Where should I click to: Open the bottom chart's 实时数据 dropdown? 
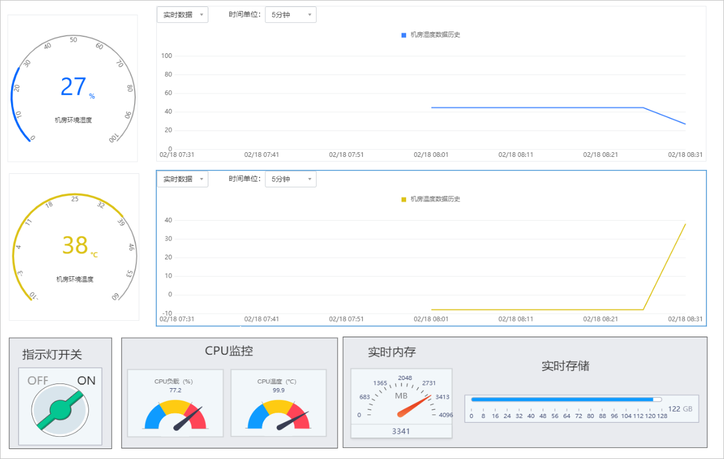click(x=182, y=179)
